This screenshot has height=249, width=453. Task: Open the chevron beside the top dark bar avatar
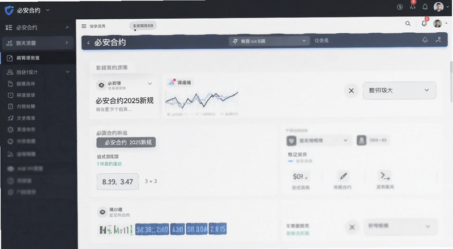(447, 7)
